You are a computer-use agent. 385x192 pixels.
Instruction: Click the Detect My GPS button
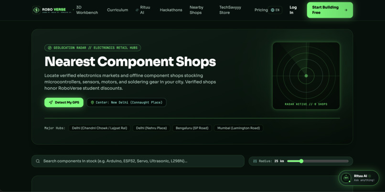[64, 102]
